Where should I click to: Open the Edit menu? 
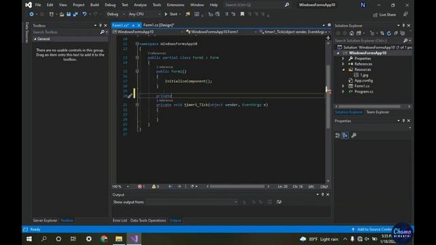click(x=50, y=5)
